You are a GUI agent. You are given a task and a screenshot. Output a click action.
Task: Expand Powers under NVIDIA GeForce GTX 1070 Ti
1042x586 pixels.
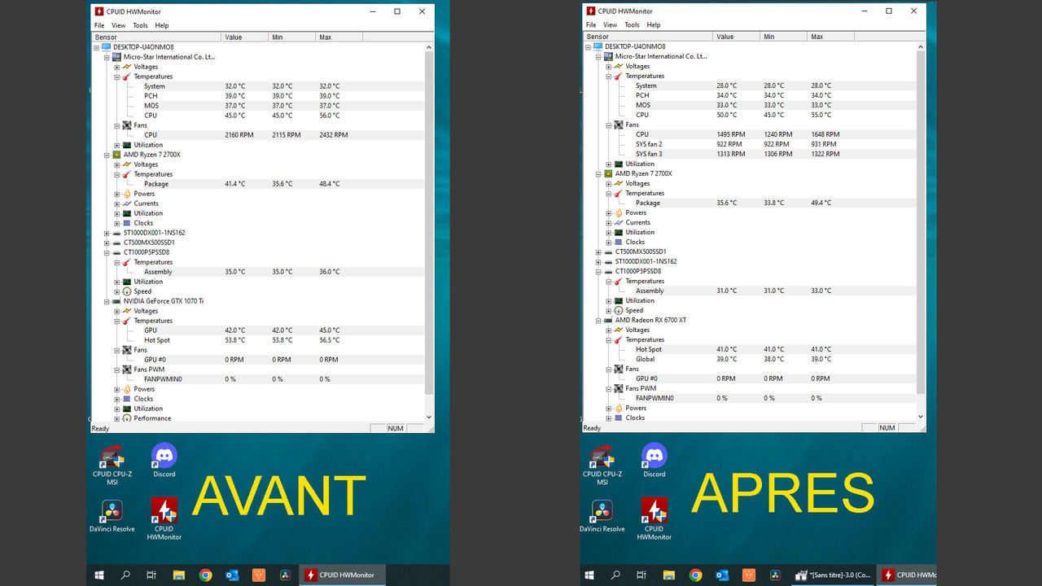(117, 389)
